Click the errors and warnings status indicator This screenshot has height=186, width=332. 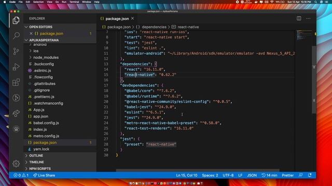coord(21,175)
